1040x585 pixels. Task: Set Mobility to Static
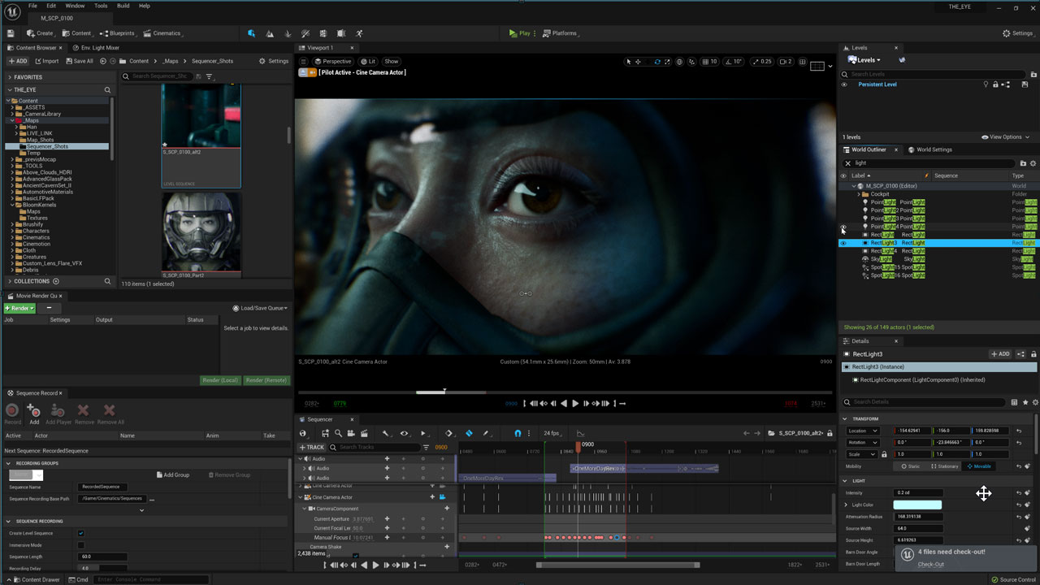pos(911,466)
